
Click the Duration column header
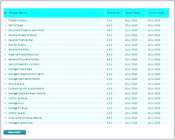coord(114,13)
